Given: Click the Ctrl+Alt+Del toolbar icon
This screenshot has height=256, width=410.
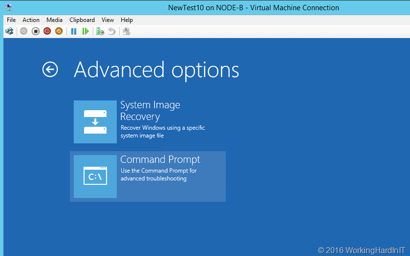Looking at the screenshot, I should pyautogui.click(x=9, y=31).
